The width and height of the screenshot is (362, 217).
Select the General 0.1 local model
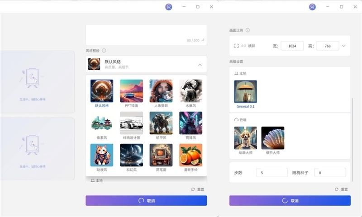[x=245, y=92]
